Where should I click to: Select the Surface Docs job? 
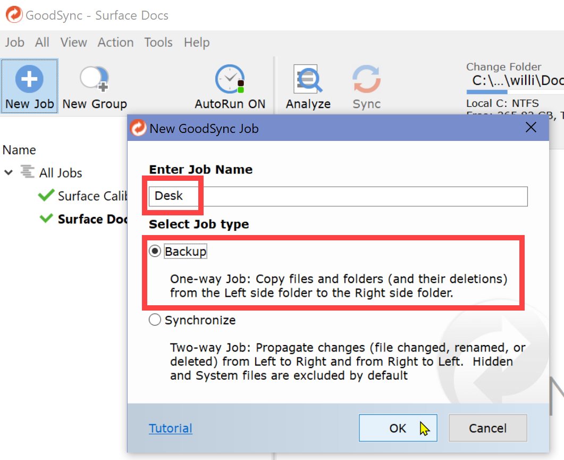[92, 219]
